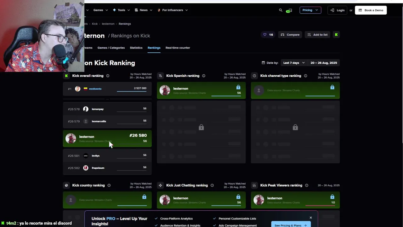Click lock icon in Kick channel type card
403x227 pixels.
pyautogui.click(x=332, y=87)
